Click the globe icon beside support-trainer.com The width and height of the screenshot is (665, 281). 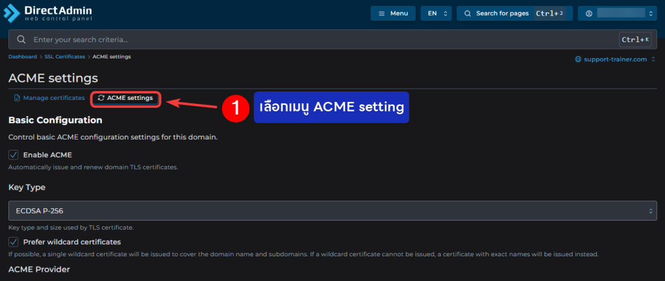coord(578,59)
